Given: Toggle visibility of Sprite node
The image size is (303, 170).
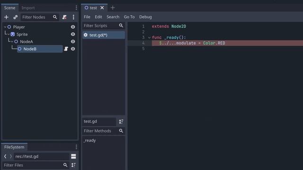Looking at the screenshot, I should coord(73,34).
